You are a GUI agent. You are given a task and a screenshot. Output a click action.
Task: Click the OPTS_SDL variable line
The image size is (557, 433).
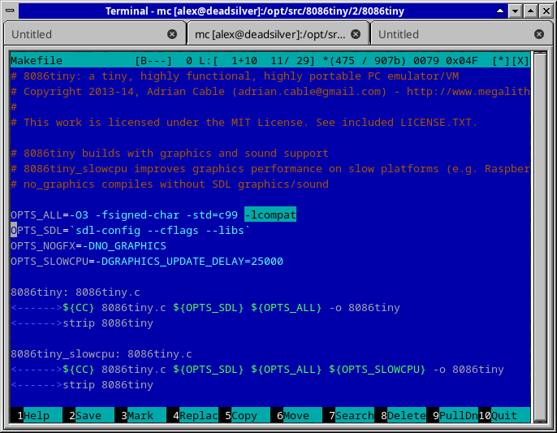coord(130,231)
